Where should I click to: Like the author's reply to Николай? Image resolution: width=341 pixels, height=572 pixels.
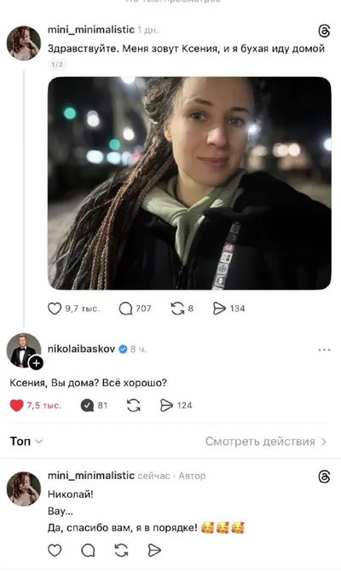(55, 550)
